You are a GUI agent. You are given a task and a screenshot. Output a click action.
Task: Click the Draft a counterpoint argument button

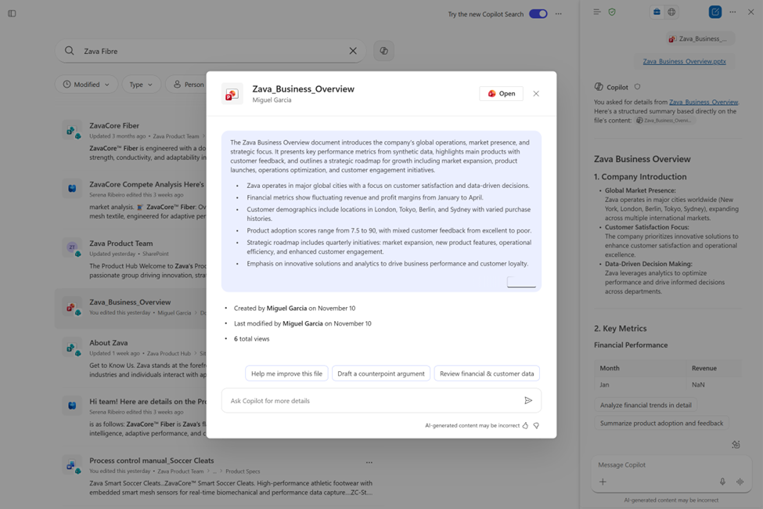click(x=381, y=374)
